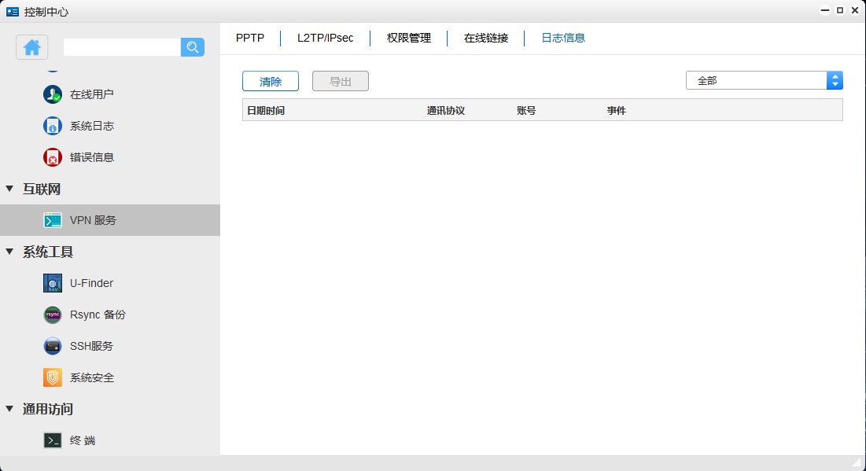This screenshot has height=471, width=866.
Task: Select the 系统安全 shield icon
Action: tap(53, 377)
